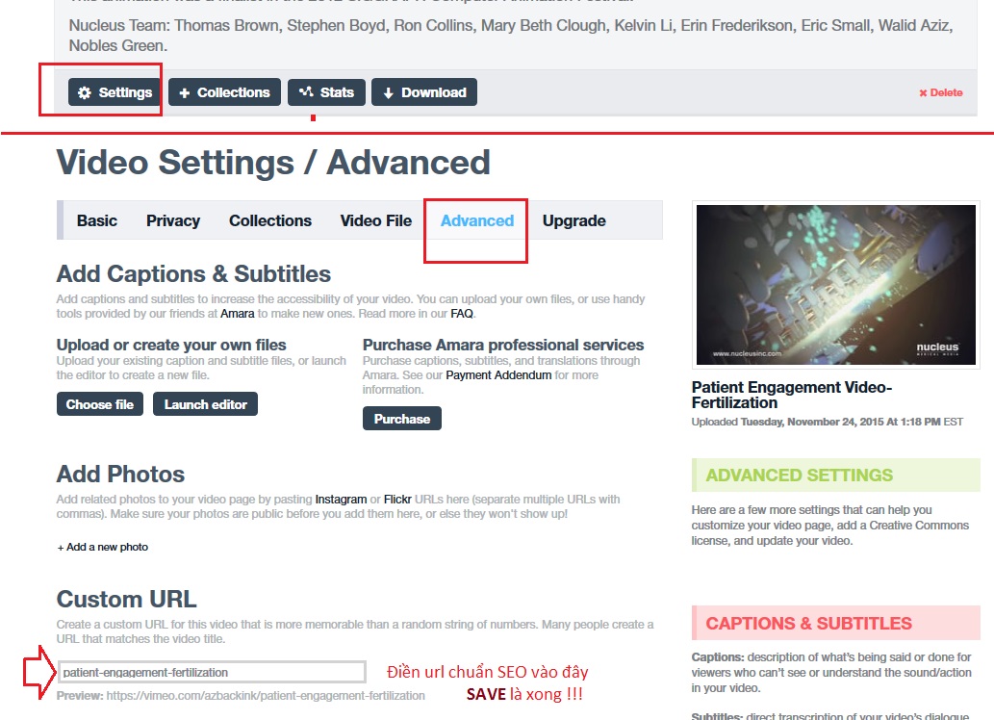The height and width of the screenshot is (720, 994).
Task: Click the gear icon in Settings button
Action: [x=85, y=92]
